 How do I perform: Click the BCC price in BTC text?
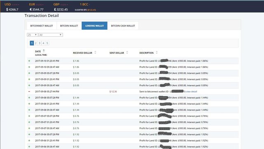pos(81,10)
